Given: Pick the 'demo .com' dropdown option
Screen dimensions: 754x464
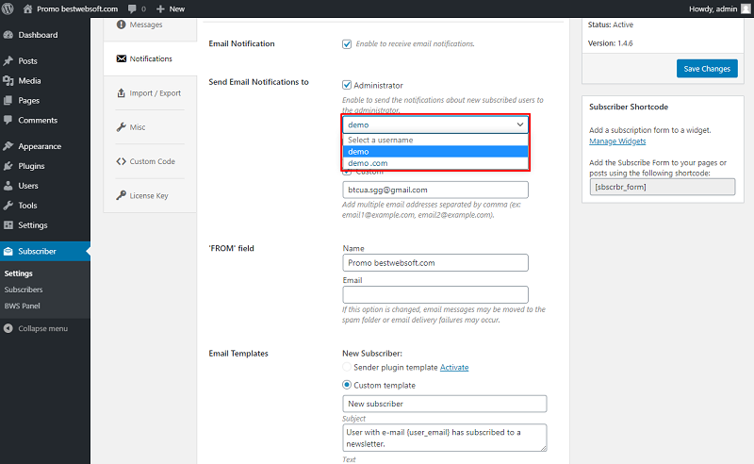Looking at the screenshot, I should tap(435, 163).
